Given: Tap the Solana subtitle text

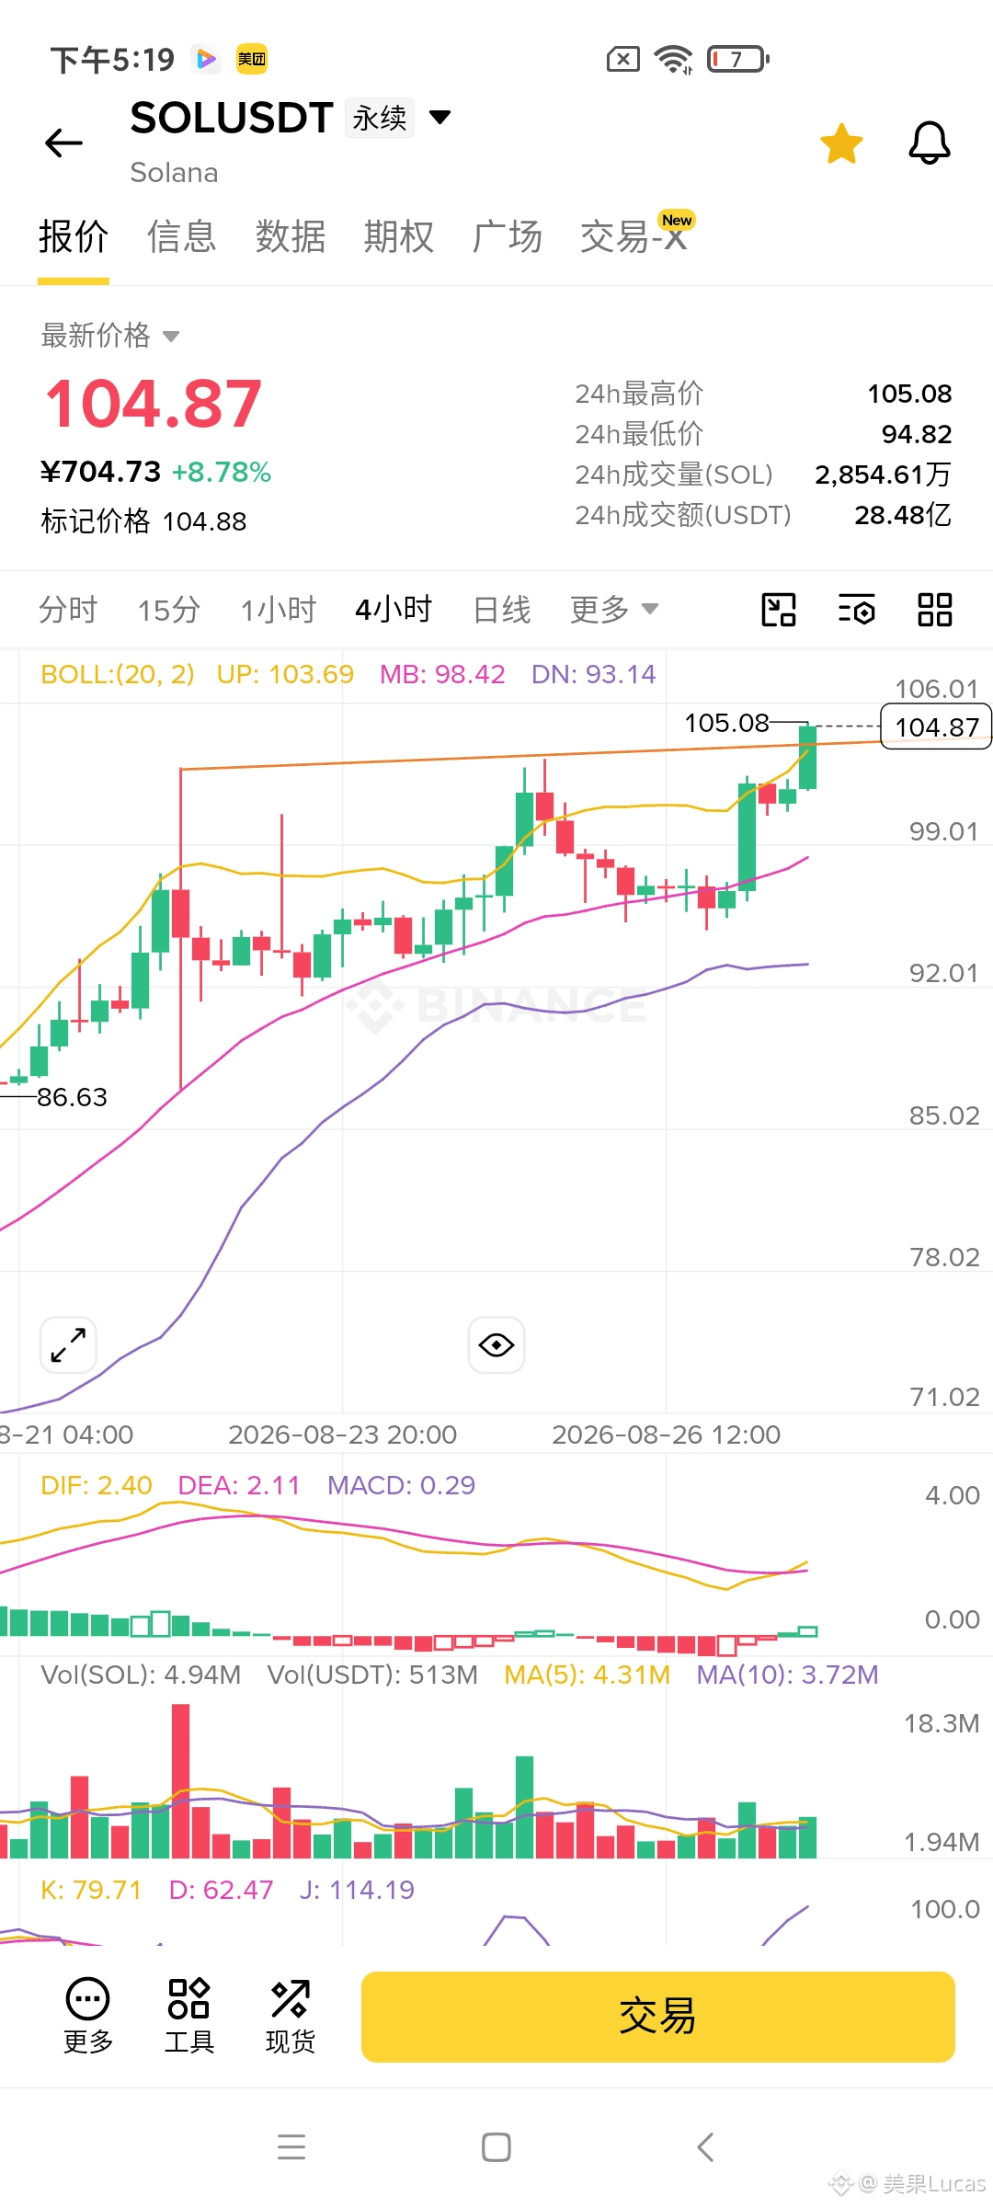Looking at the screenshot, I should 174,173.
